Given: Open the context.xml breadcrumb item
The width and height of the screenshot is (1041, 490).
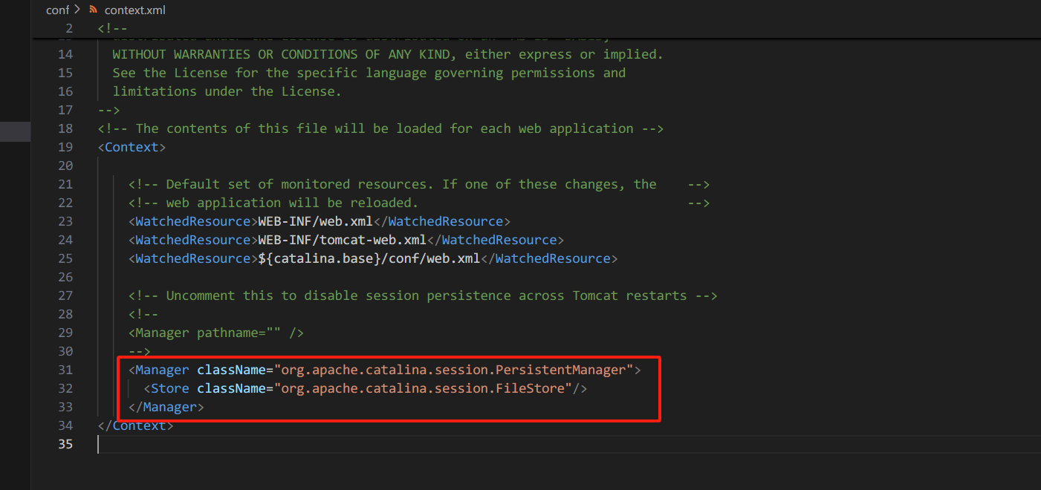Looking at the screenshot, I should click(x=134, y=10).
